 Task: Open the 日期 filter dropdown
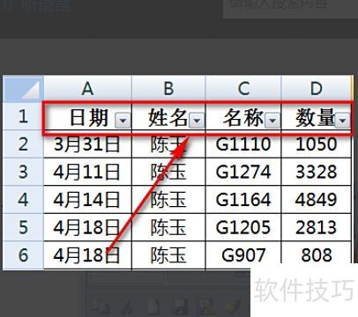(x=123, y=121)
